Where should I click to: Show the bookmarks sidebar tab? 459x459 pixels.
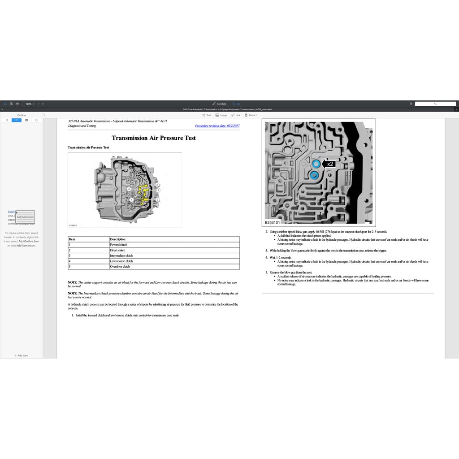tap(7, 120)
